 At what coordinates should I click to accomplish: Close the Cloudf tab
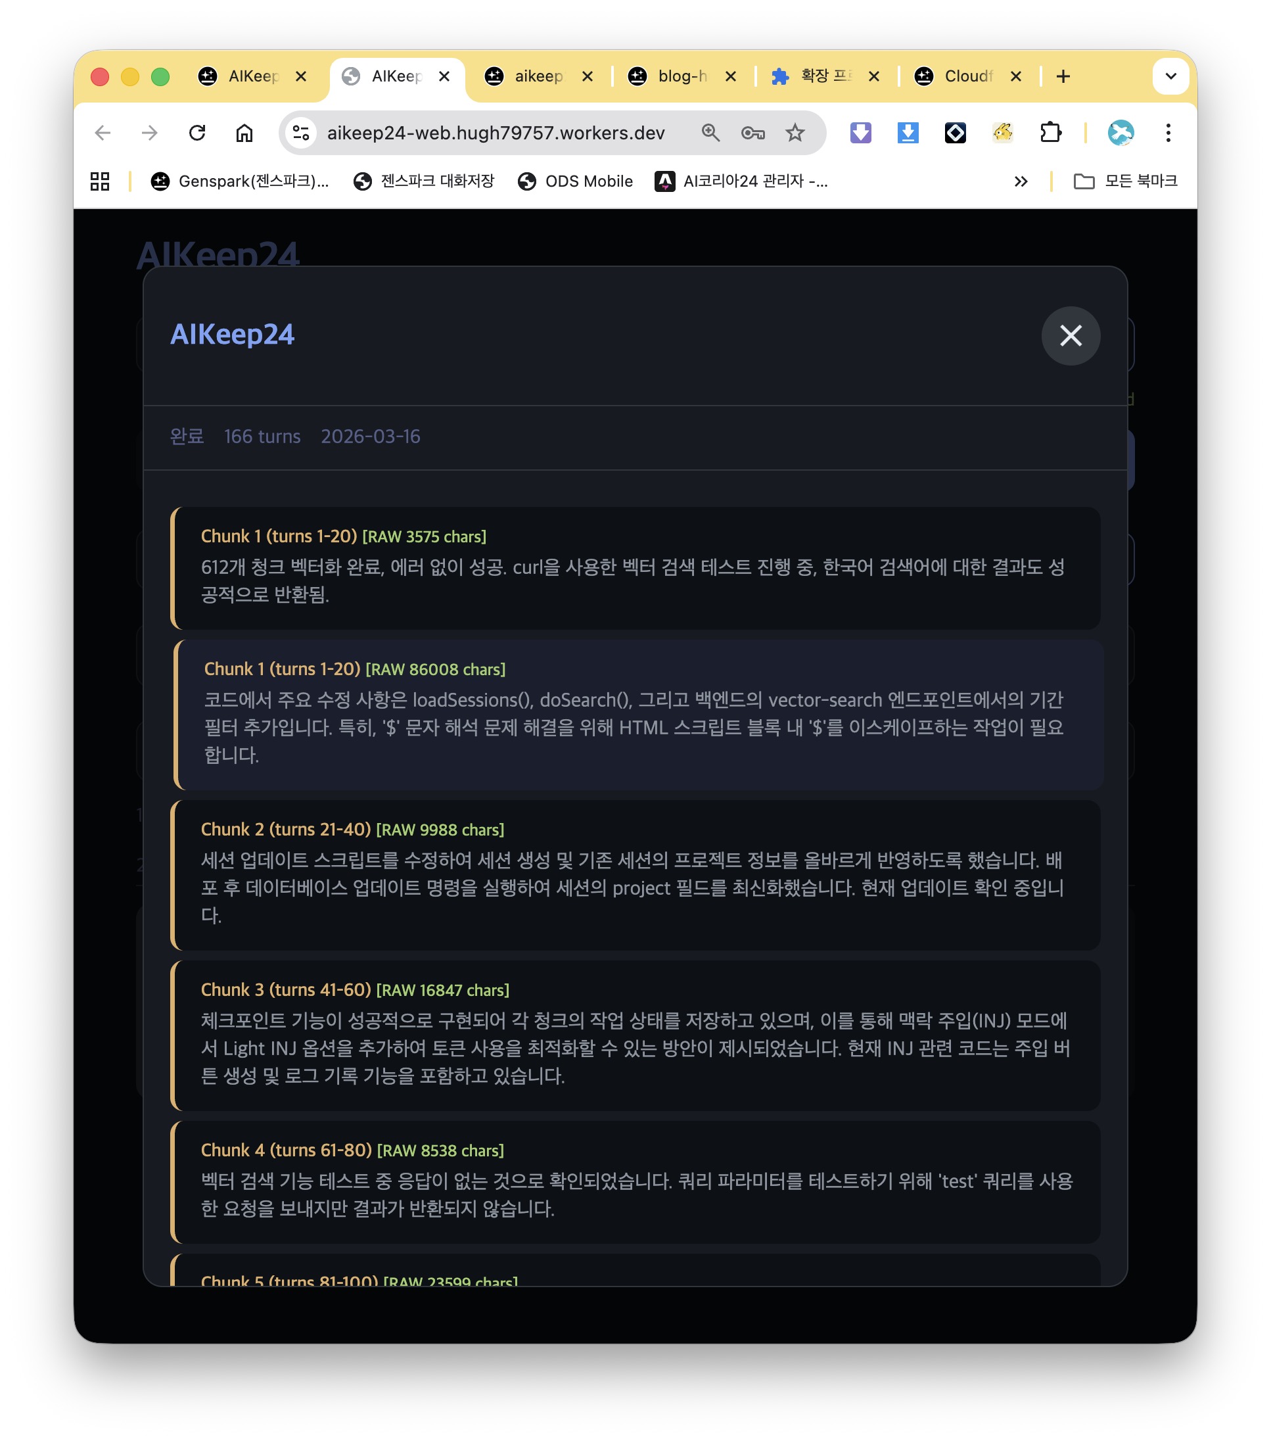pyautogui.click(x=1015, y=76)
